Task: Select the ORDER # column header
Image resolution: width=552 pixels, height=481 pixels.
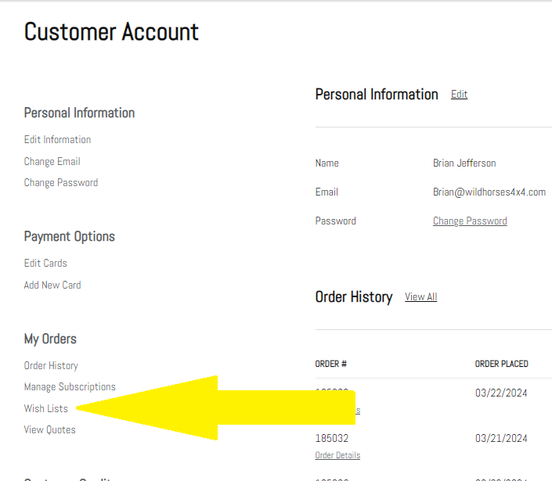Action: (331, 364)
